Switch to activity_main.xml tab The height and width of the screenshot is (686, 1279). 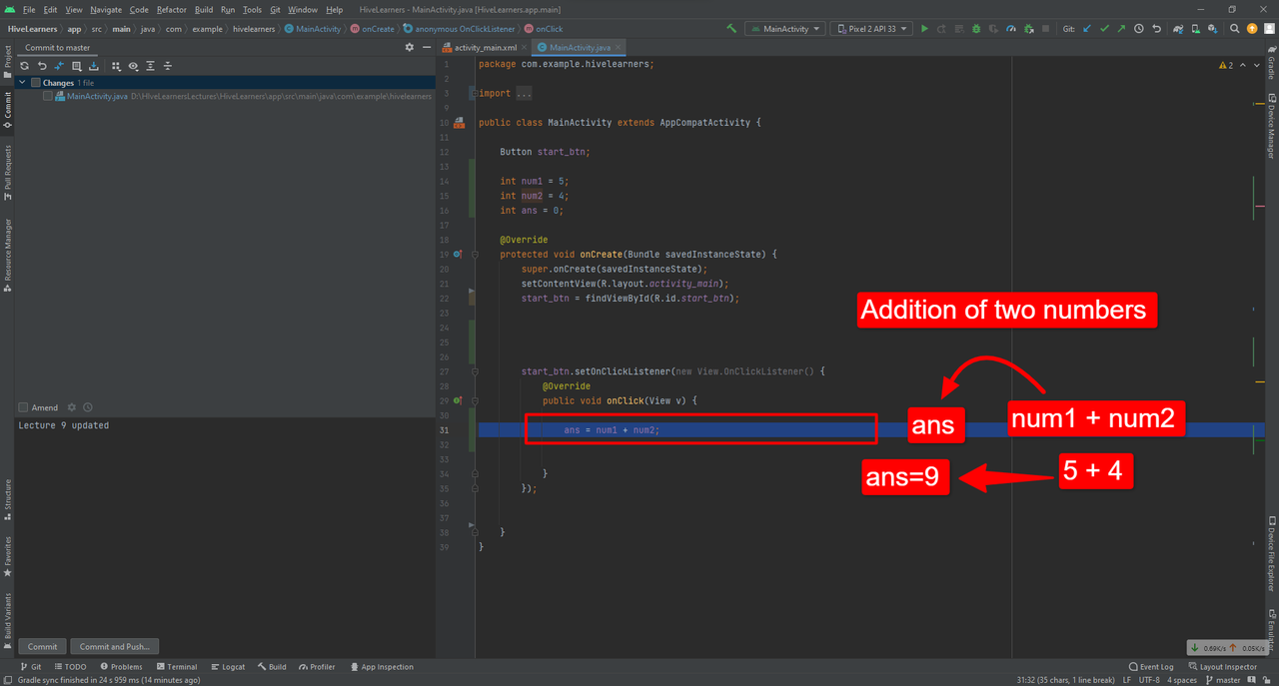[x=484, y=47]
